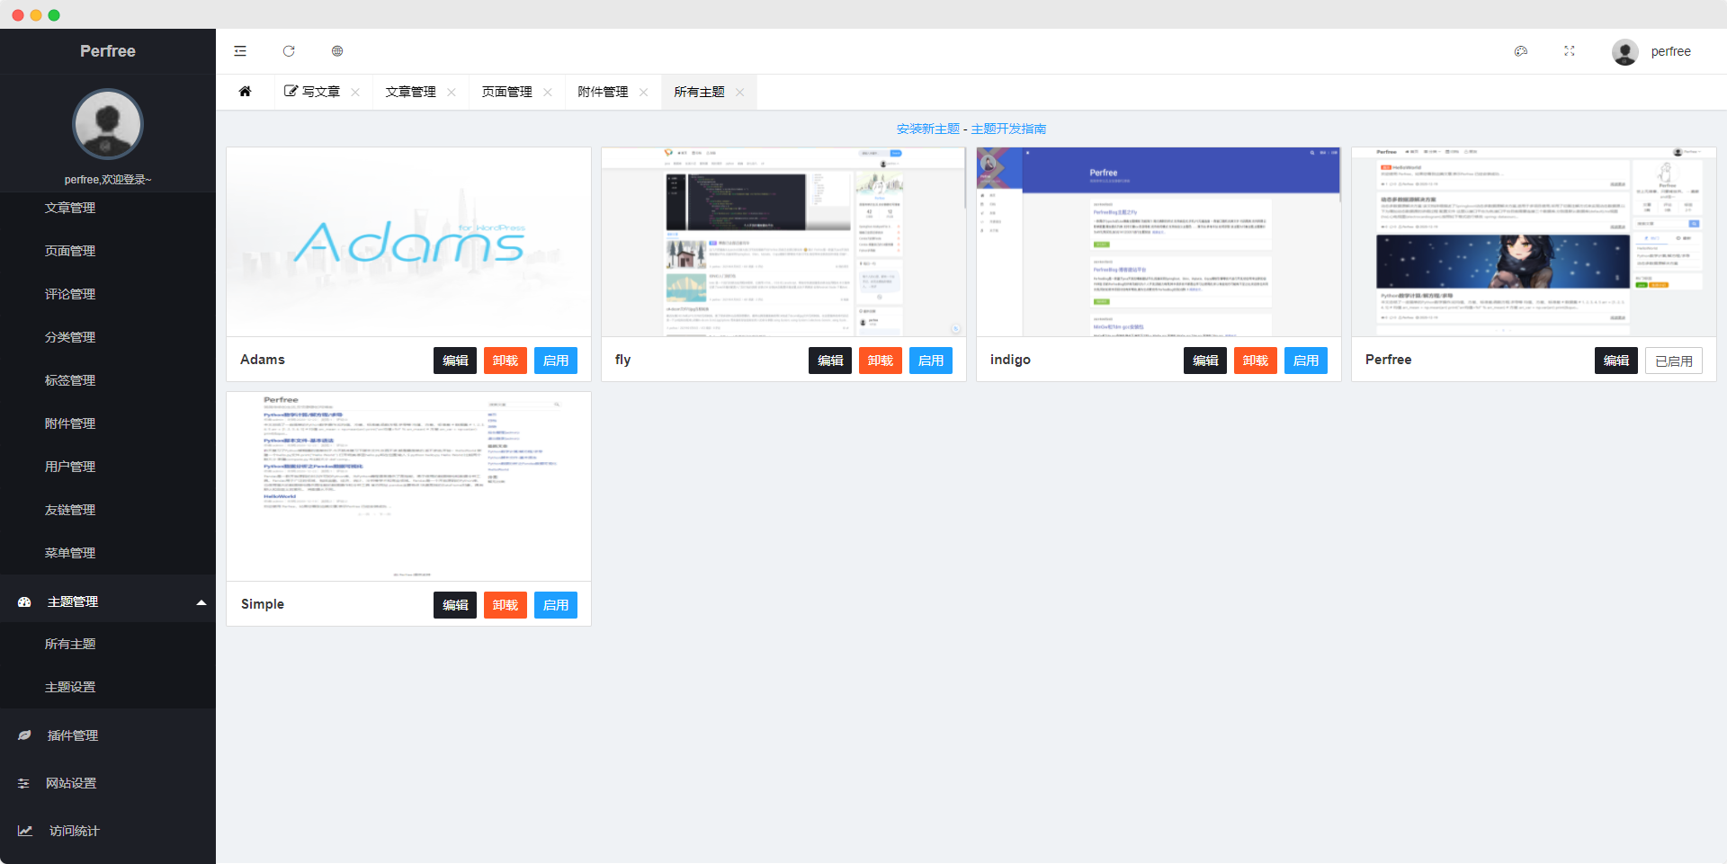Viewport: 1727px width, 864px height.
Task: Enter fullscreen using the expand icon
Action: 1570,51
